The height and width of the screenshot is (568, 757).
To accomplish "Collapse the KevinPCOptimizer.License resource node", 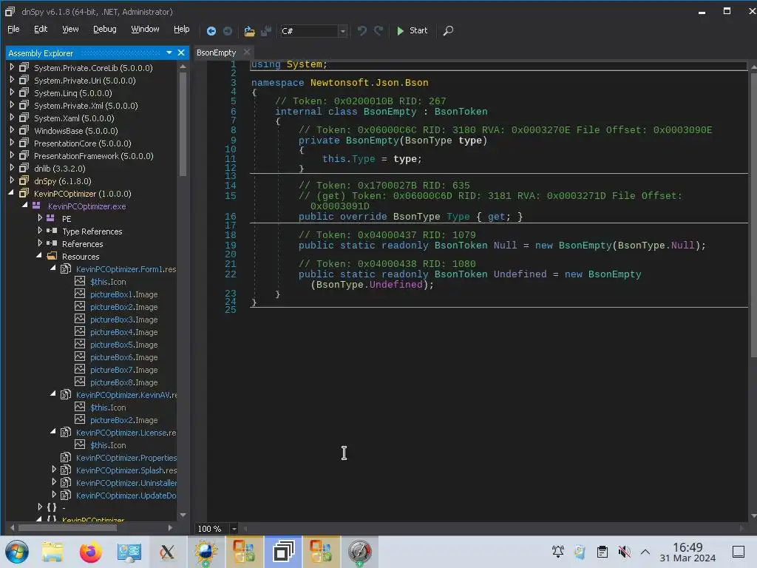I will pos(53,432).
